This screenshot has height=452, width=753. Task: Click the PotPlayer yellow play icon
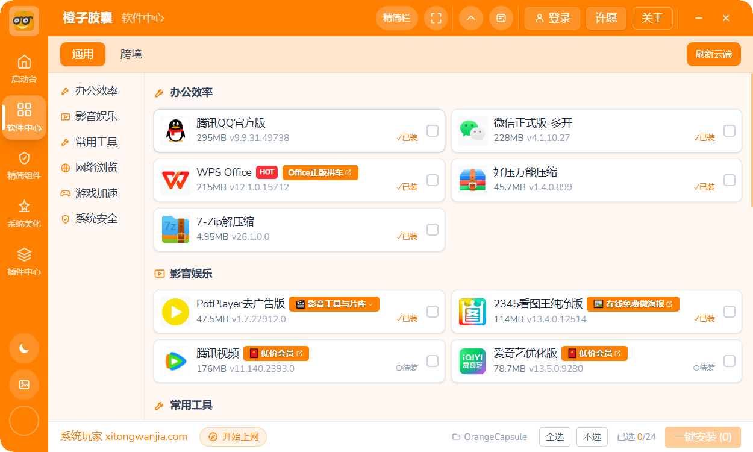pos(175,311)
